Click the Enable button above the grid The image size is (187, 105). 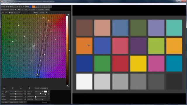(x=42, y=13)
